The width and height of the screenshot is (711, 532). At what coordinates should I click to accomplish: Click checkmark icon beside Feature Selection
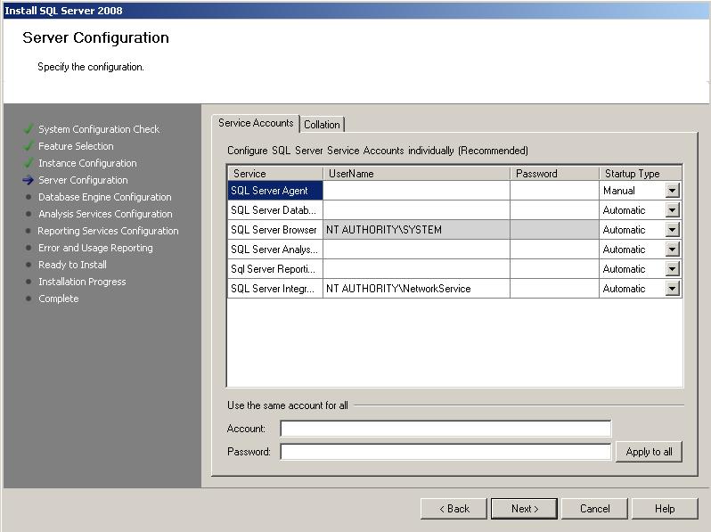click(29, 145)
